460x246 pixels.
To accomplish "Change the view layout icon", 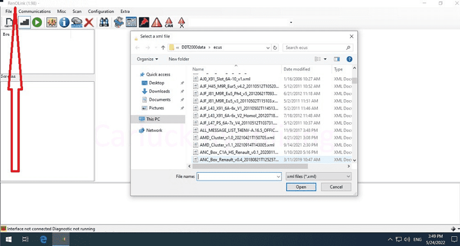I will click(318, 59).
